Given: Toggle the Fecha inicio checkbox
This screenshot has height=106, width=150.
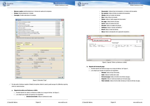Looking at the screenshot, I should (16, 43).
